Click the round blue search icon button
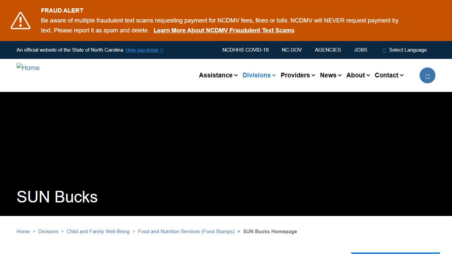 [x=427, y=75]
